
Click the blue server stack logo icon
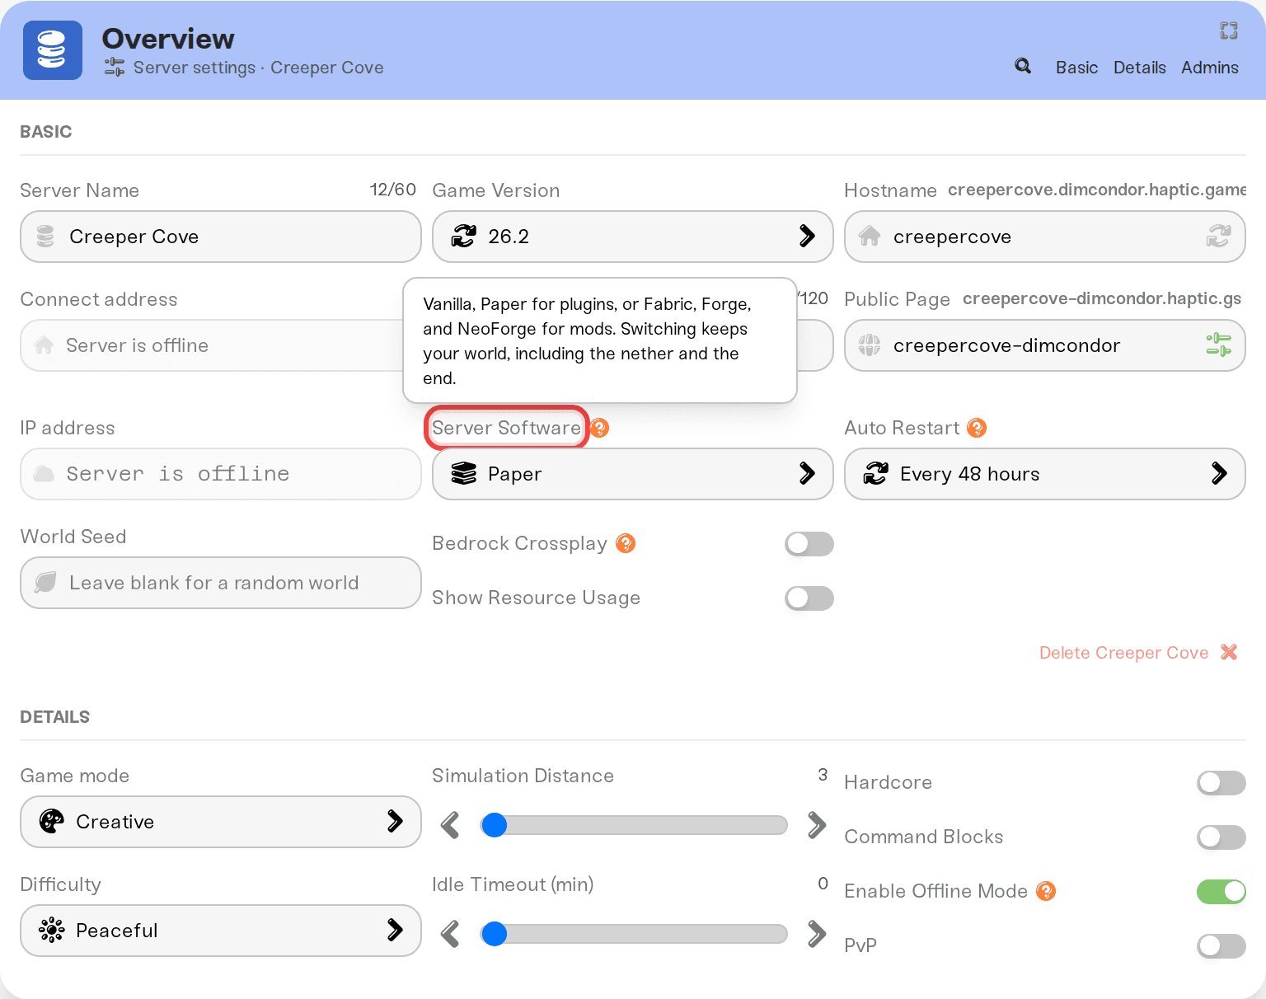point(53,50)
